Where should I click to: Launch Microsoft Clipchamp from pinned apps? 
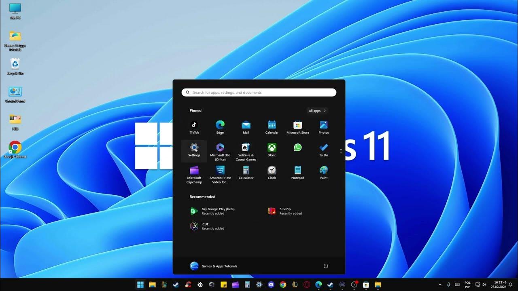click(x=194, y=175)
